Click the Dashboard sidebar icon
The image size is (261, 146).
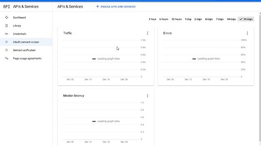click(x=7, y=17)
